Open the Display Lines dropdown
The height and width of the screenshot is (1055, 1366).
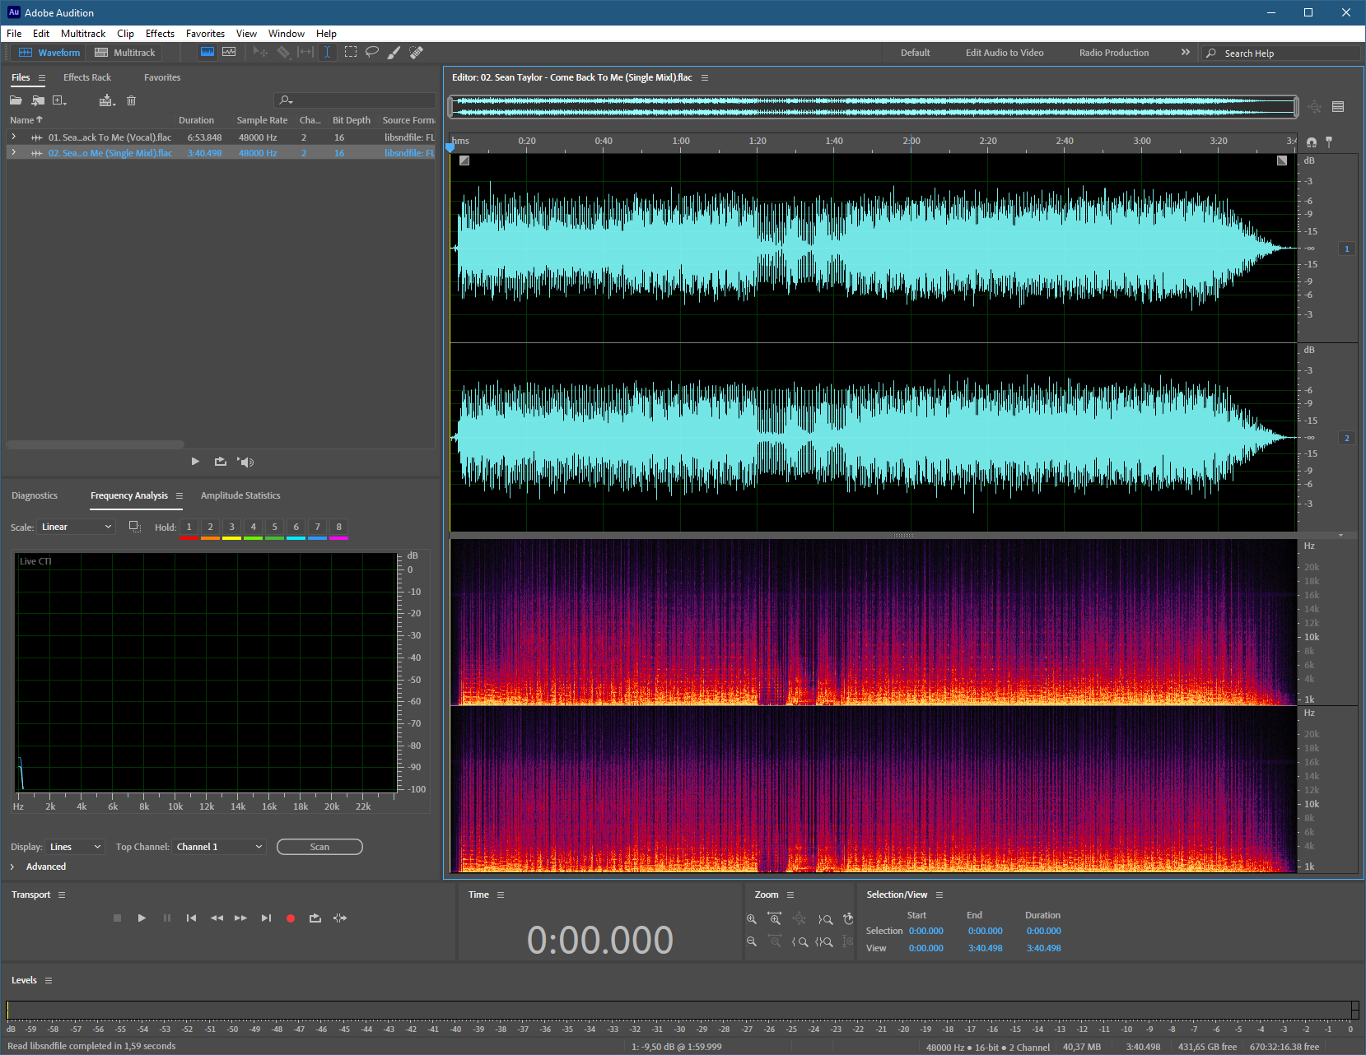point(75,847)
